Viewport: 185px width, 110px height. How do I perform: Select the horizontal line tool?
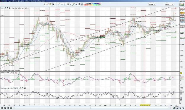tap(62, 4)
